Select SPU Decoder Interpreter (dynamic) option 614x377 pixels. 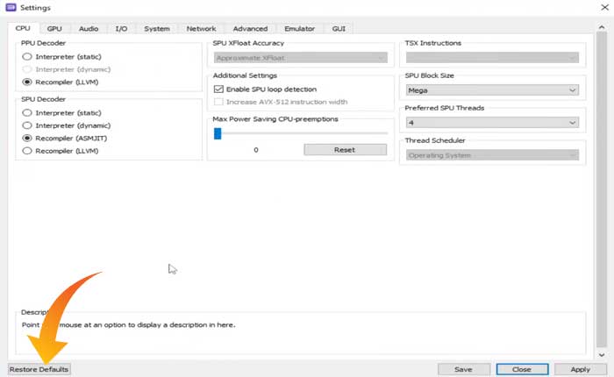coord(28,125)
